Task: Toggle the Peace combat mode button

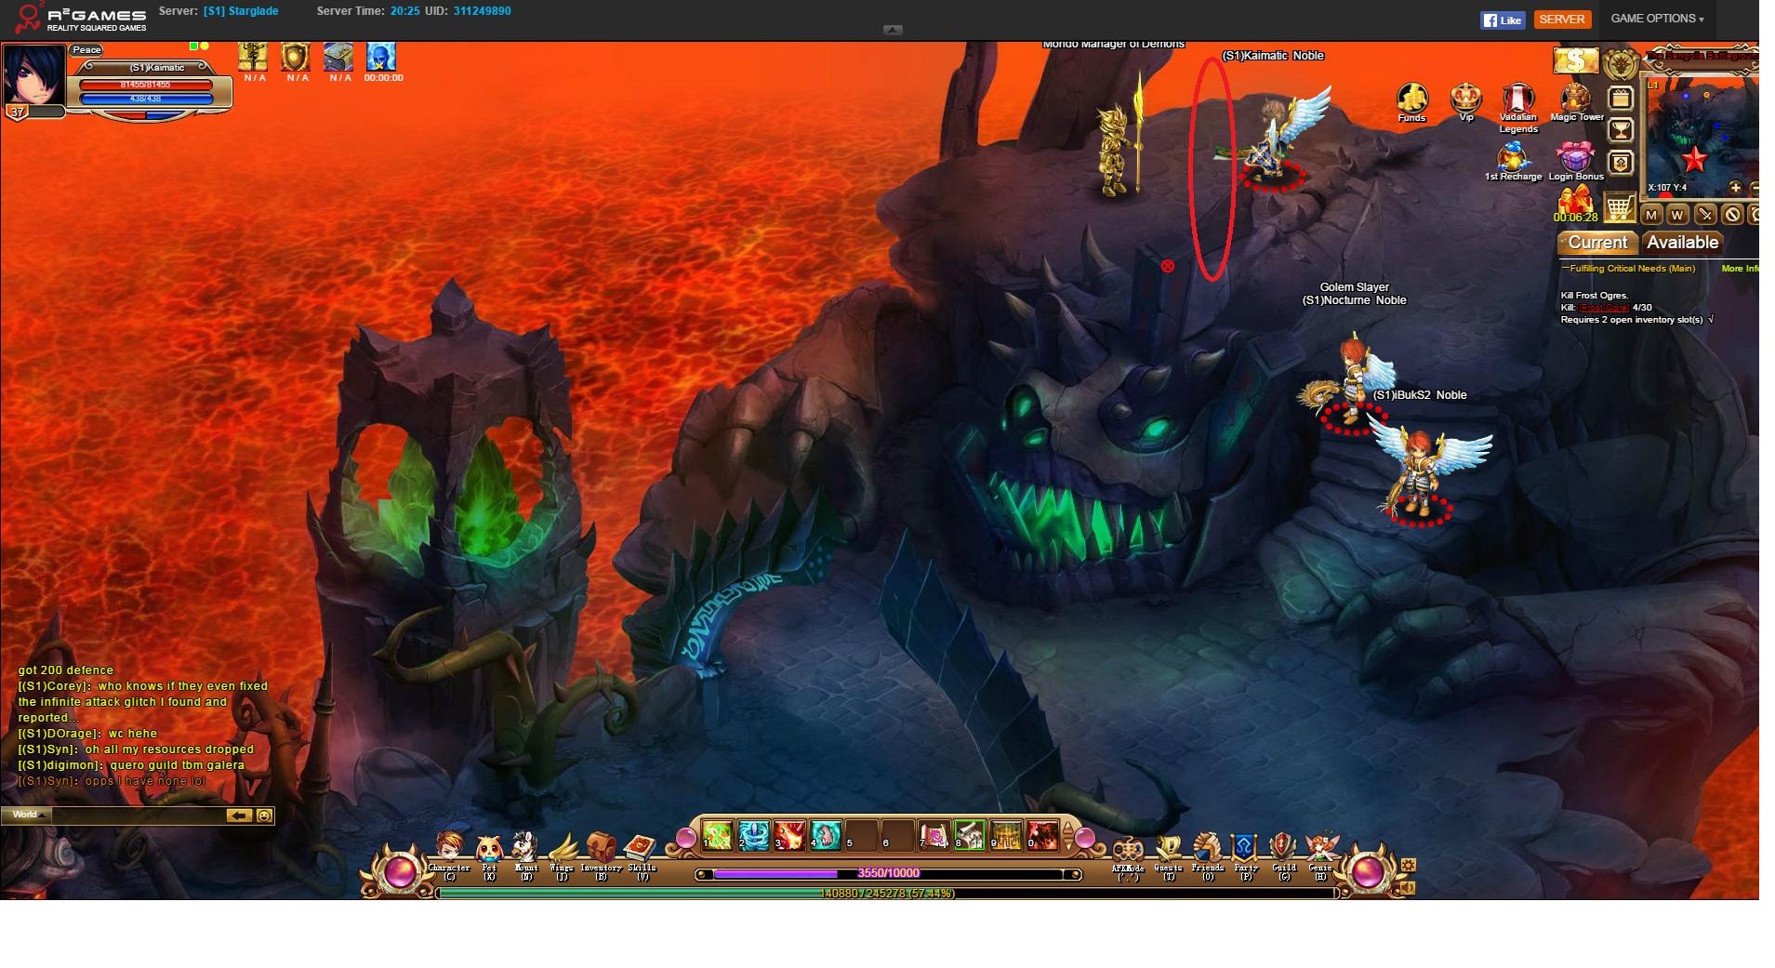Action: pos(86,50)
